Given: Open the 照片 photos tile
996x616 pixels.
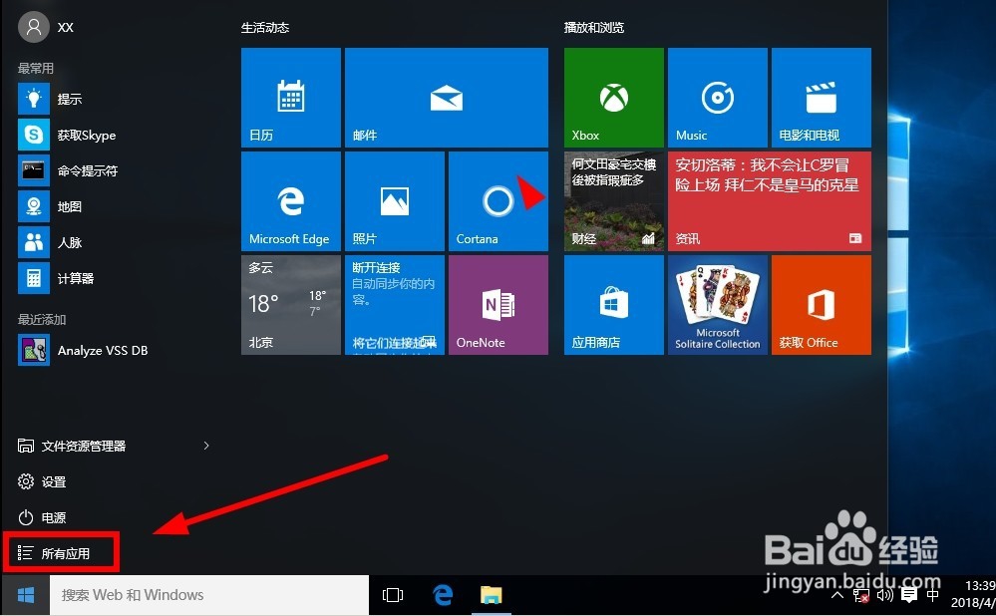Looking at the screenshot, I should [395, 200].
